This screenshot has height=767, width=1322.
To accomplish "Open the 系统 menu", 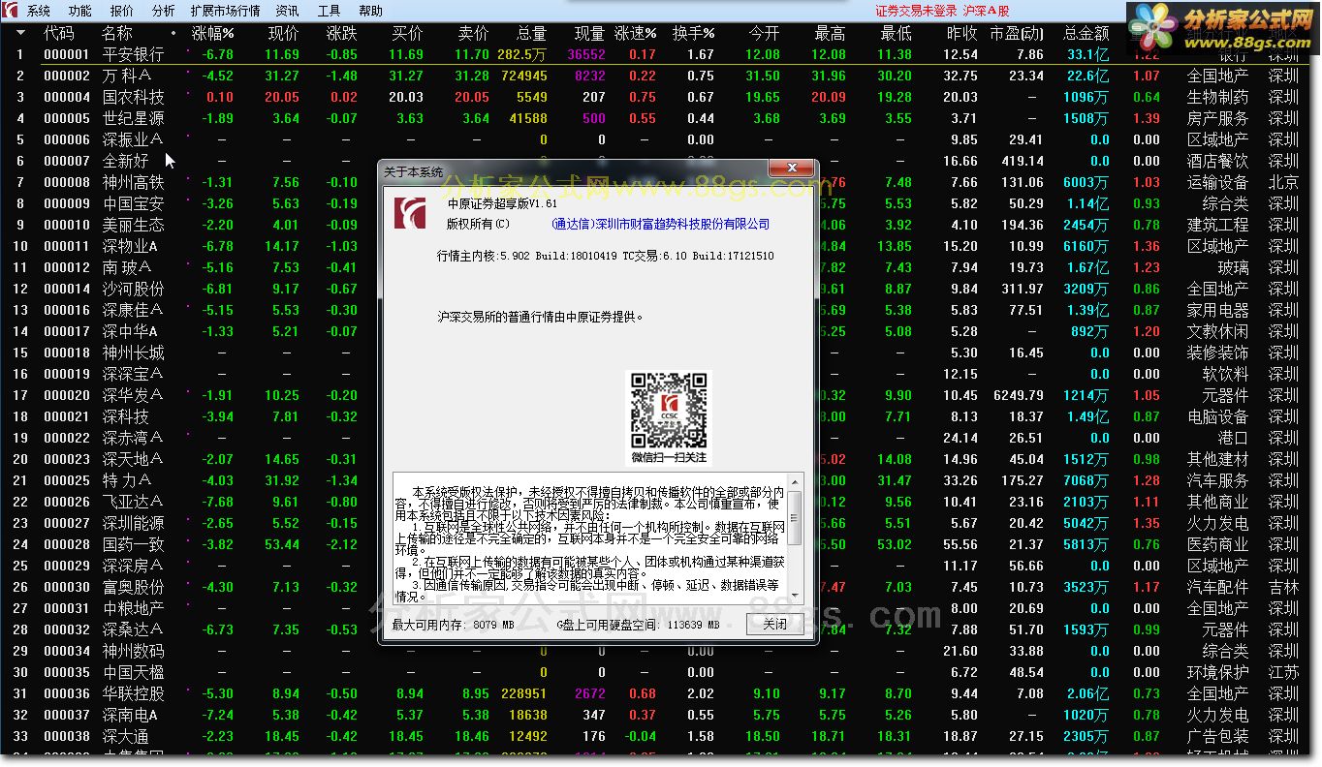I will [39, 12].
